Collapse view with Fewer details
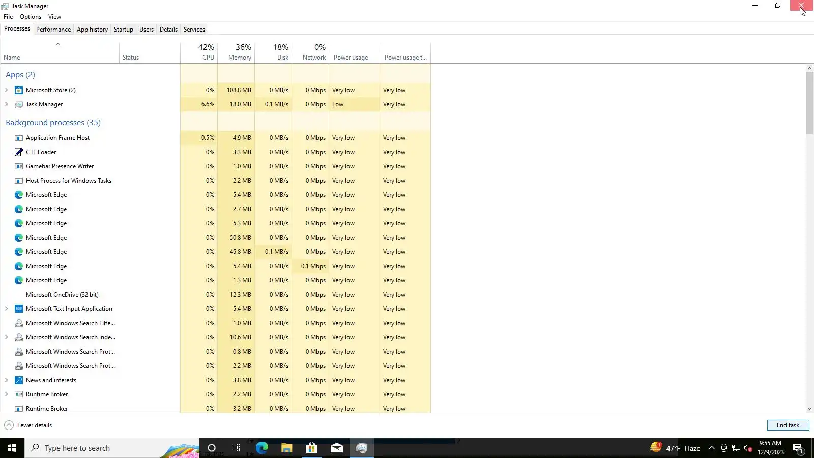The image size is (814, 458). [28, 425]
